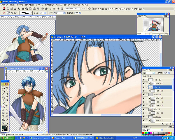Open the イメージ menu
The width and height of the screenshot is (175, 140).
point(20,5)
